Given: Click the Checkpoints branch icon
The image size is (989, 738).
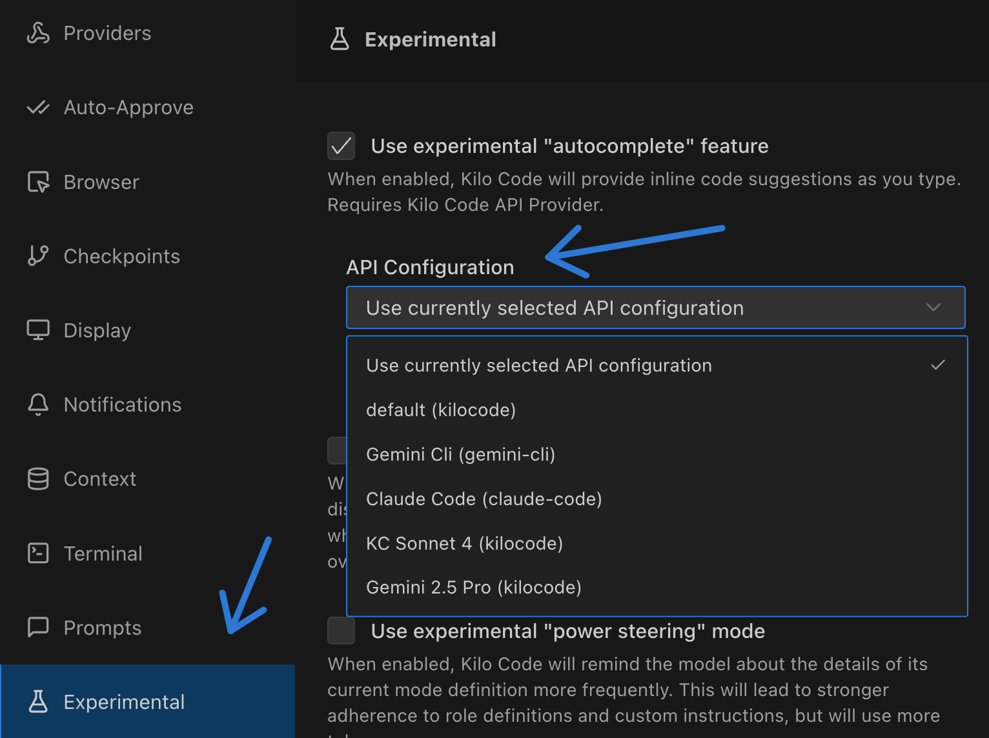Looking at the screenshot, I should coord(38,255).
